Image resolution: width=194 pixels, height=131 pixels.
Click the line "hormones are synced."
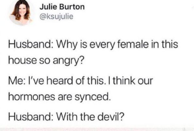click(x=59, y=97)
